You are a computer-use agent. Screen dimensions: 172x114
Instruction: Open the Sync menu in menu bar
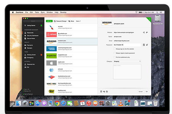pos(43,12)
